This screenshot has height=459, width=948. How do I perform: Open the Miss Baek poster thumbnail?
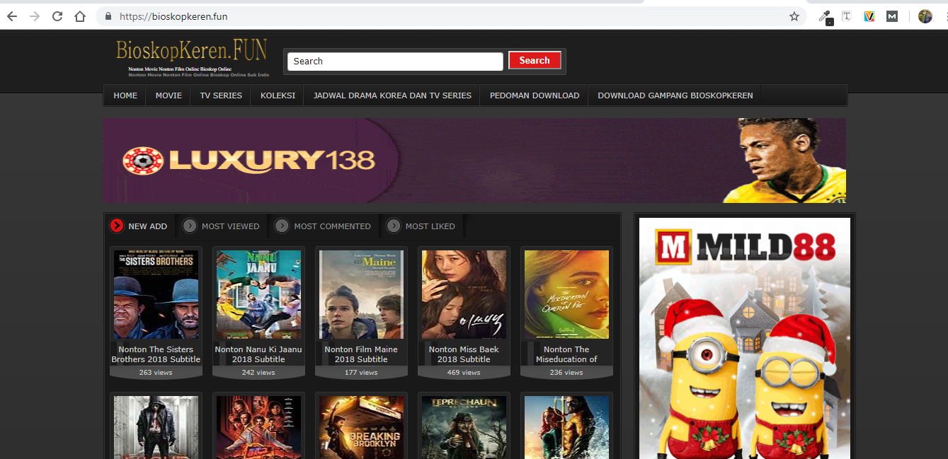(464, 294)
